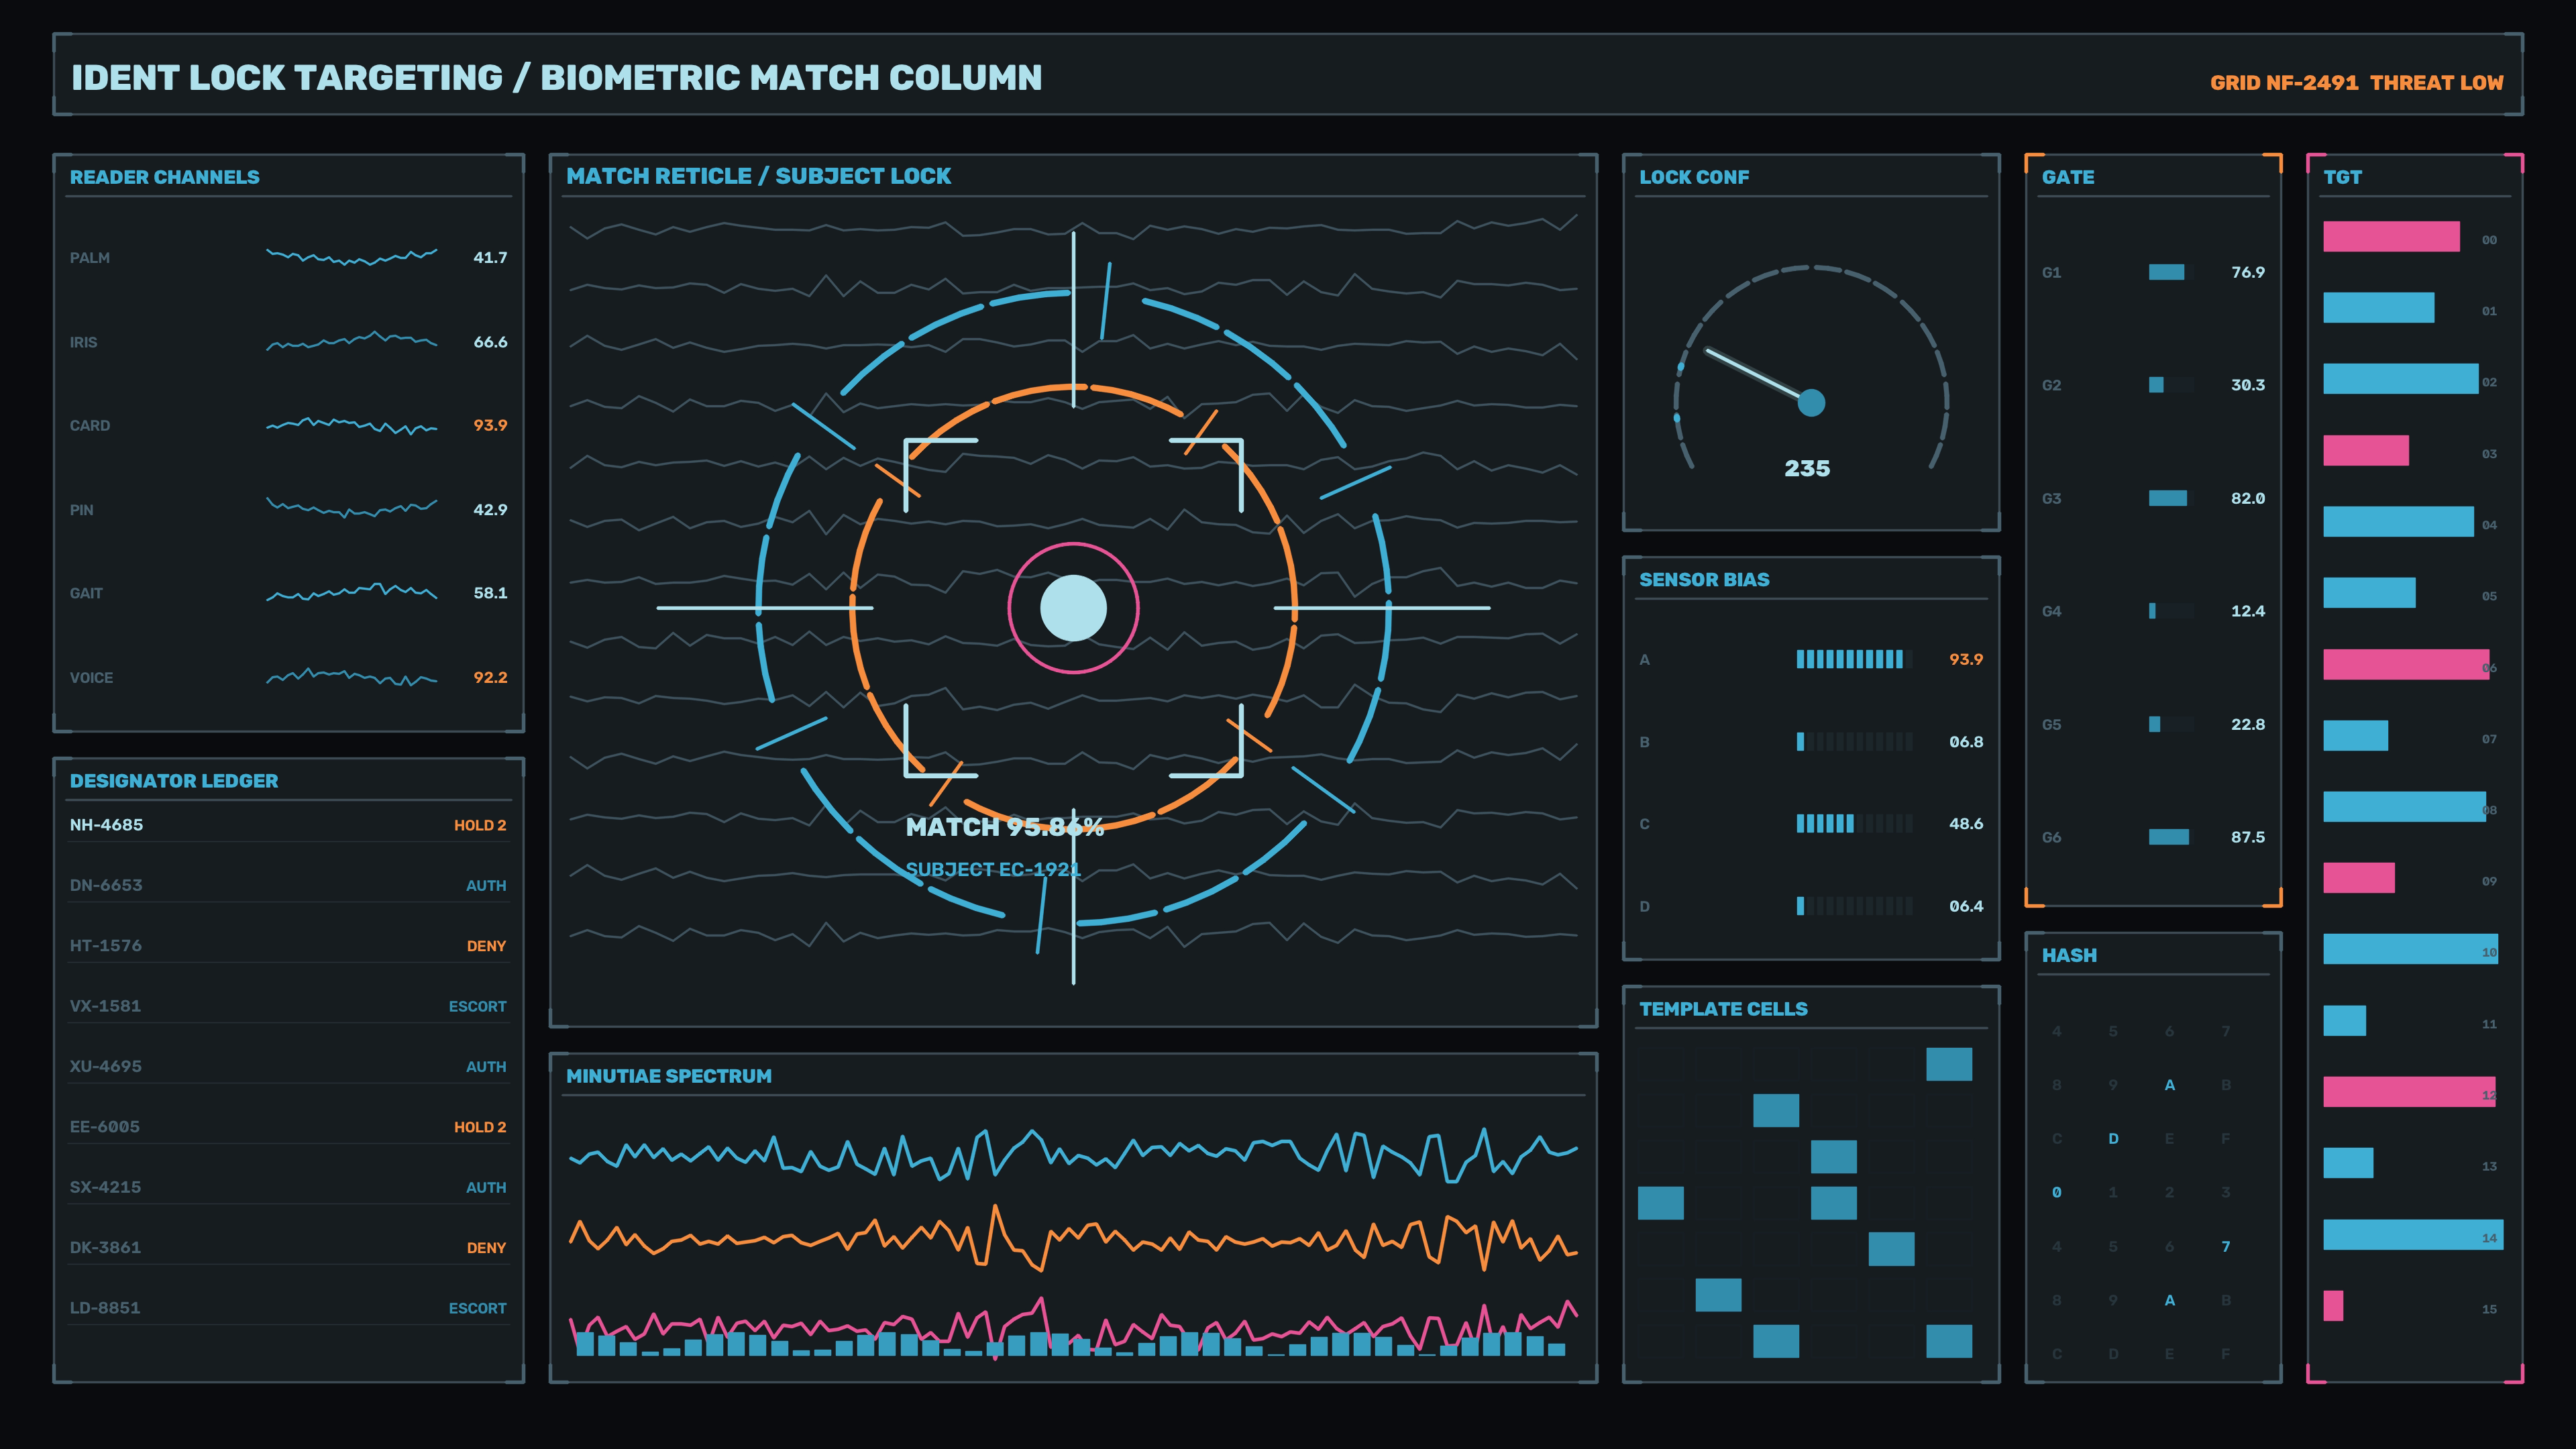Image resolution: width=2576 pixels, height=1449 pixels.
Task: Click the HT-1576 designator row
Action: 288,945
